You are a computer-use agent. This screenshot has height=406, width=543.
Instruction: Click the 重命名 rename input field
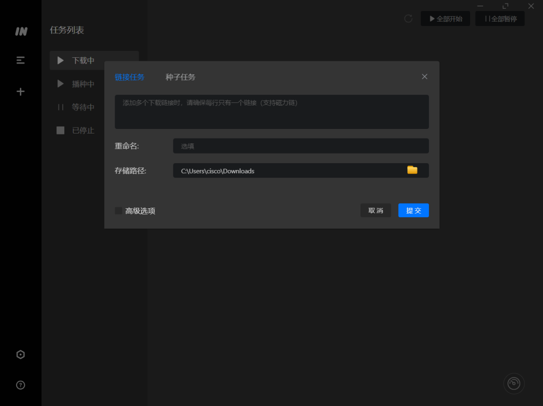tap(300, 146)
